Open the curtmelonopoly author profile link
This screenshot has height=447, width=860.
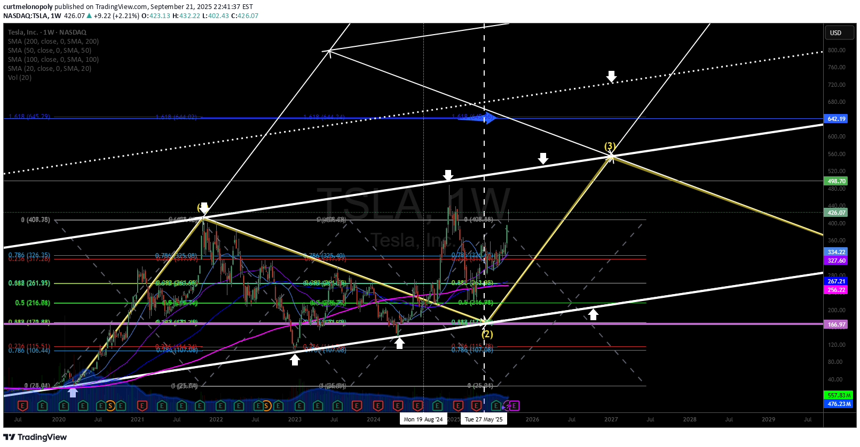(28, 7)
